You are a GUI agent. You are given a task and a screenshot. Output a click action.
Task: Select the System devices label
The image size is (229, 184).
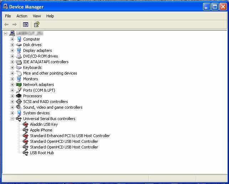[x=36, y=113]
